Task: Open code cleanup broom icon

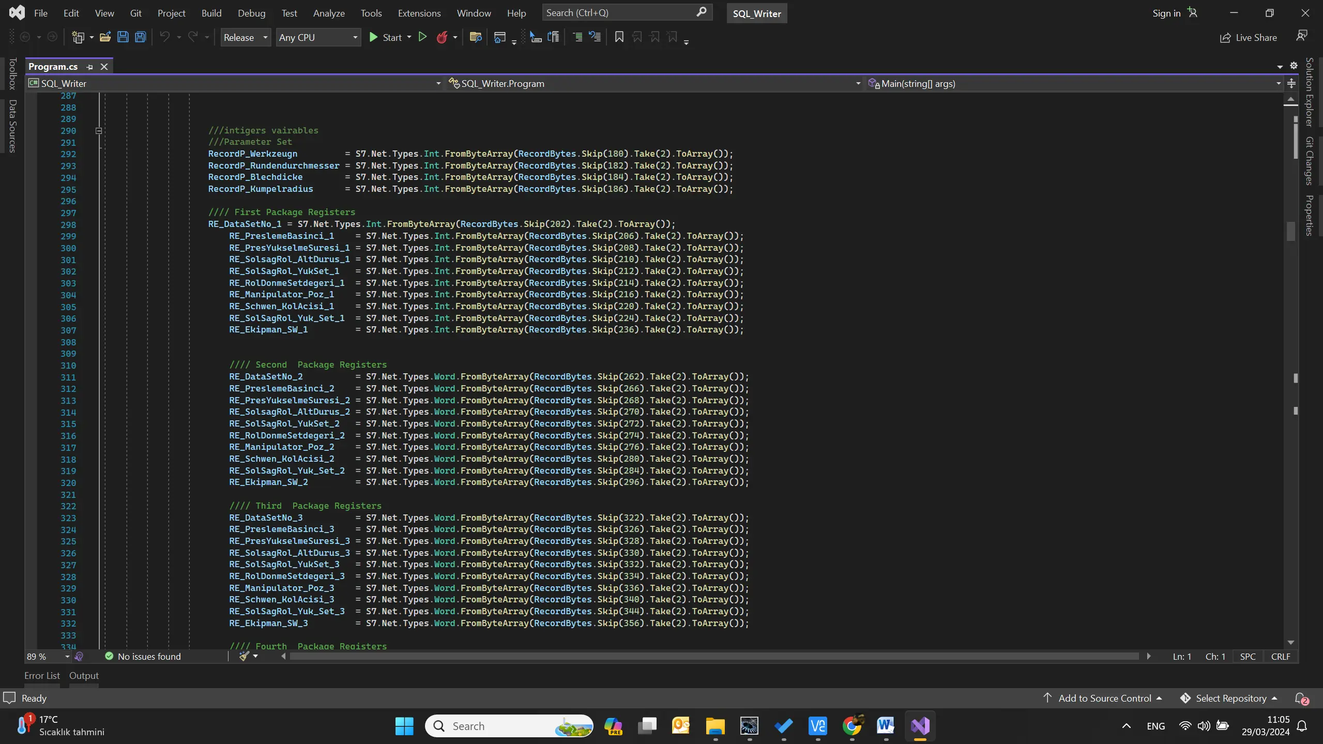Action: point(245,656)
